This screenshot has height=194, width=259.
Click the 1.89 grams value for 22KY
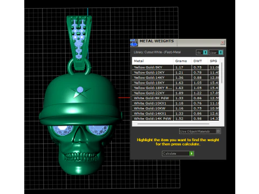tap(179, 93)
